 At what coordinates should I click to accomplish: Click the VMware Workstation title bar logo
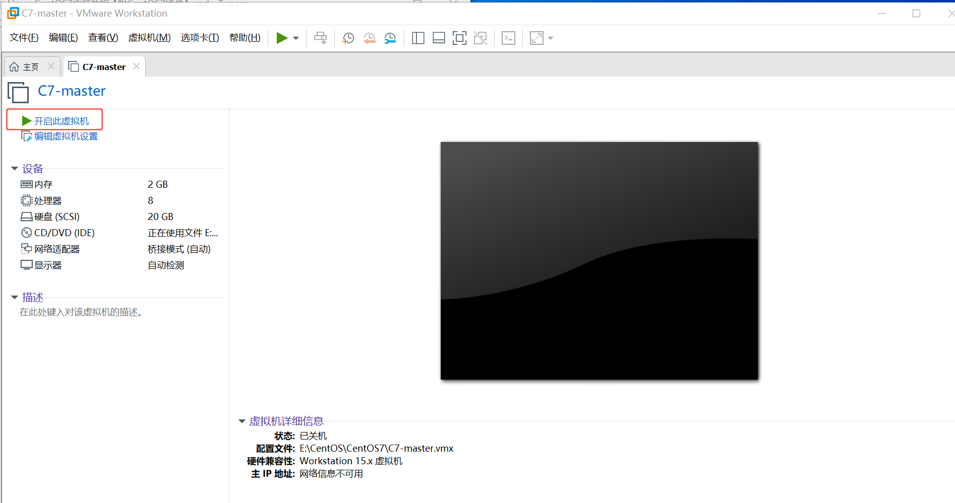13,13
